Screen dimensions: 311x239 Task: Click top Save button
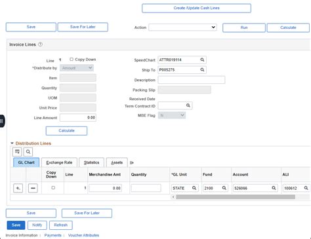[x=31, y=27]
